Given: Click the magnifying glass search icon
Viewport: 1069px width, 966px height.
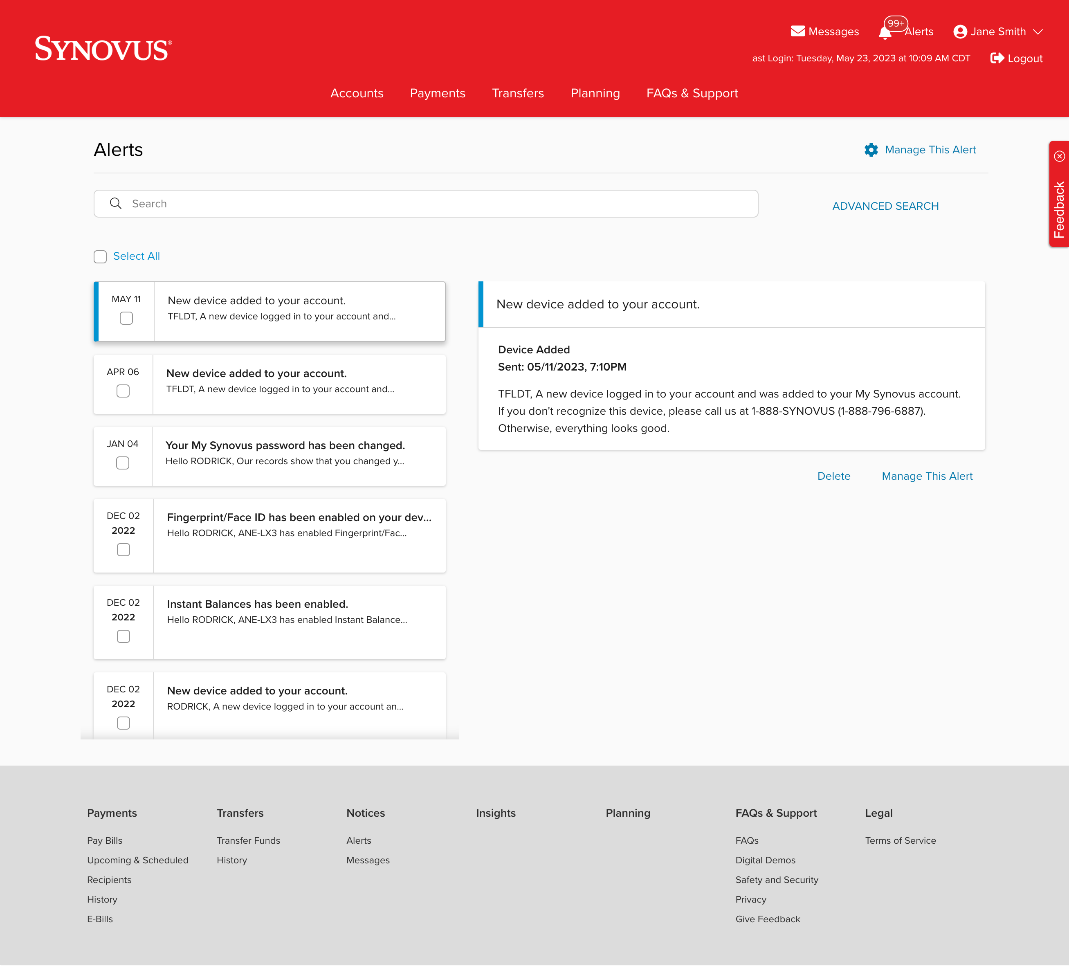Looking at the screenshot, I should coord(116,204).
